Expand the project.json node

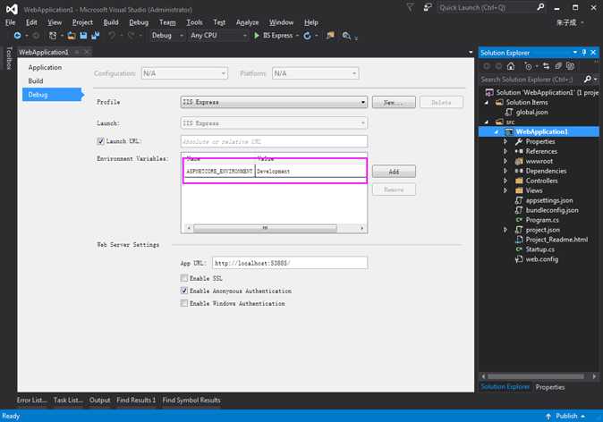505,230
